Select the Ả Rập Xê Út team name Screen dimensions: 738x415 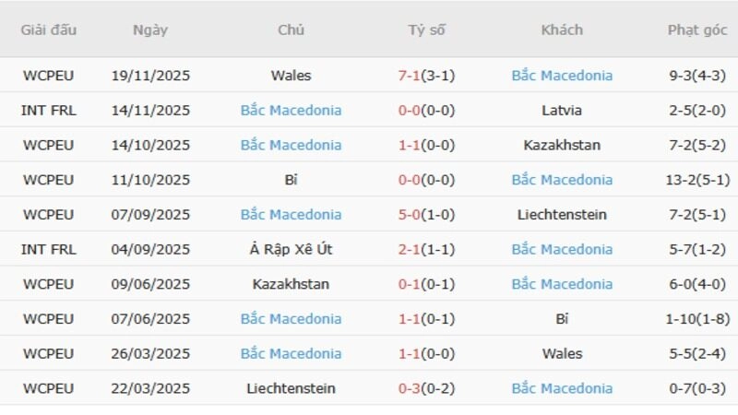(x=291, y=249)
